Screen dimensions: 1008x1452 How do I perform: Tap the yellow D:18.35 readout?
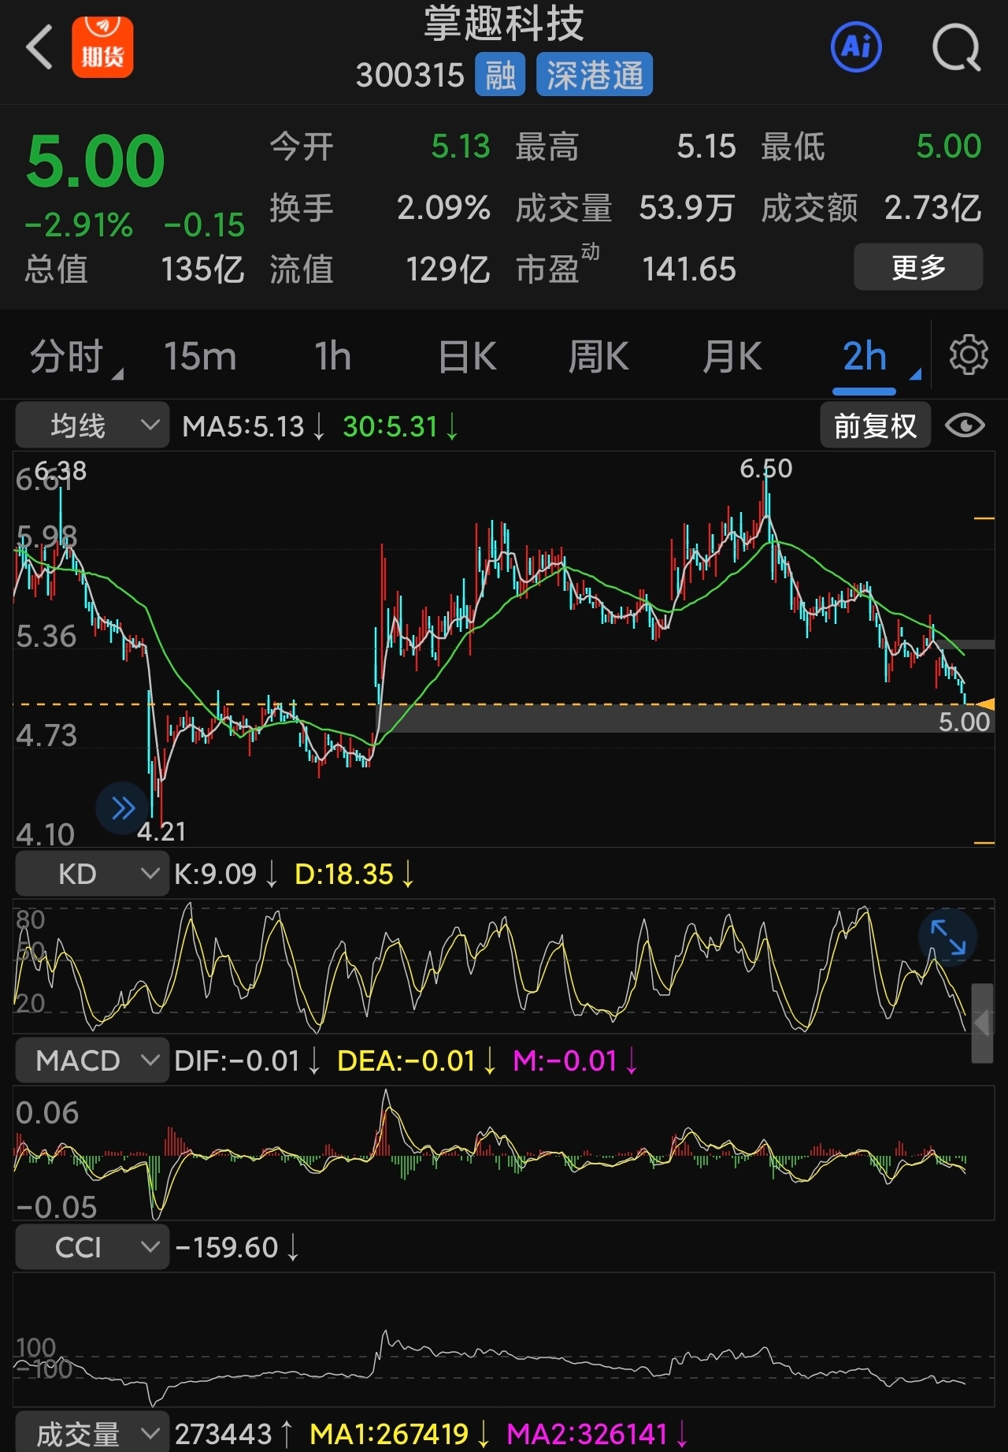click(x=354, y=874)
